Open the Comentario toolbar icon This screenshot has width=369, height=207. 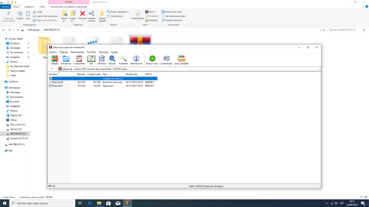pos(166,60)
